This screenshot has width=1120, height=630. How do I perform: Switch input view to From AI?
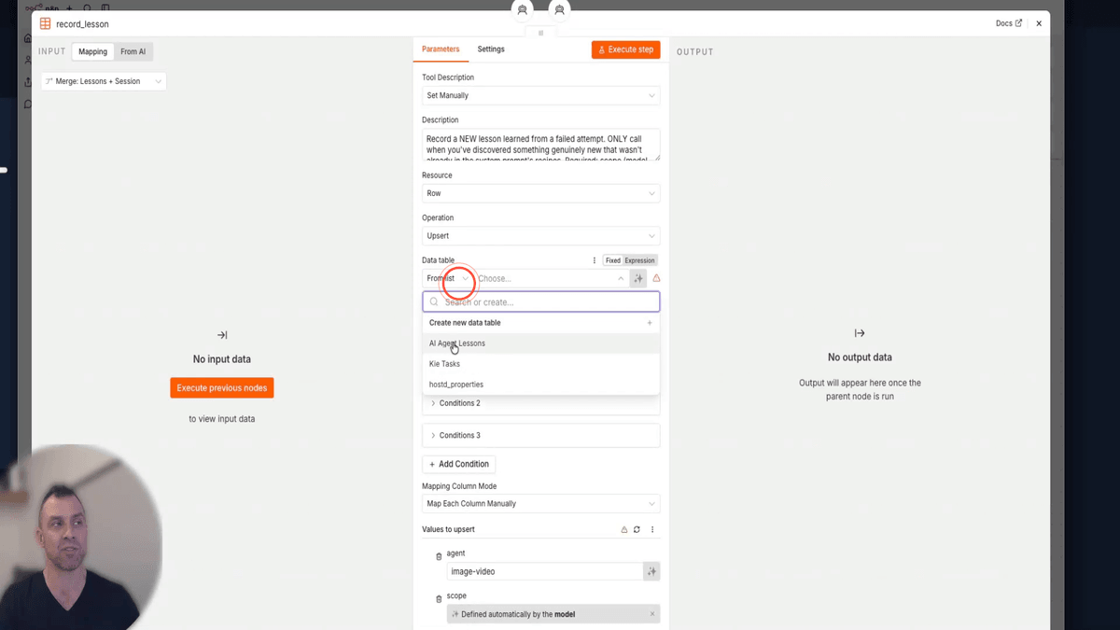[133, 51]
